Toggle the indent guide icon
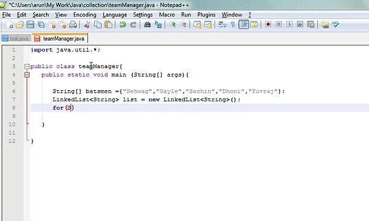The width and height of the screenshot is (369, 221). [x=244, y=25]
